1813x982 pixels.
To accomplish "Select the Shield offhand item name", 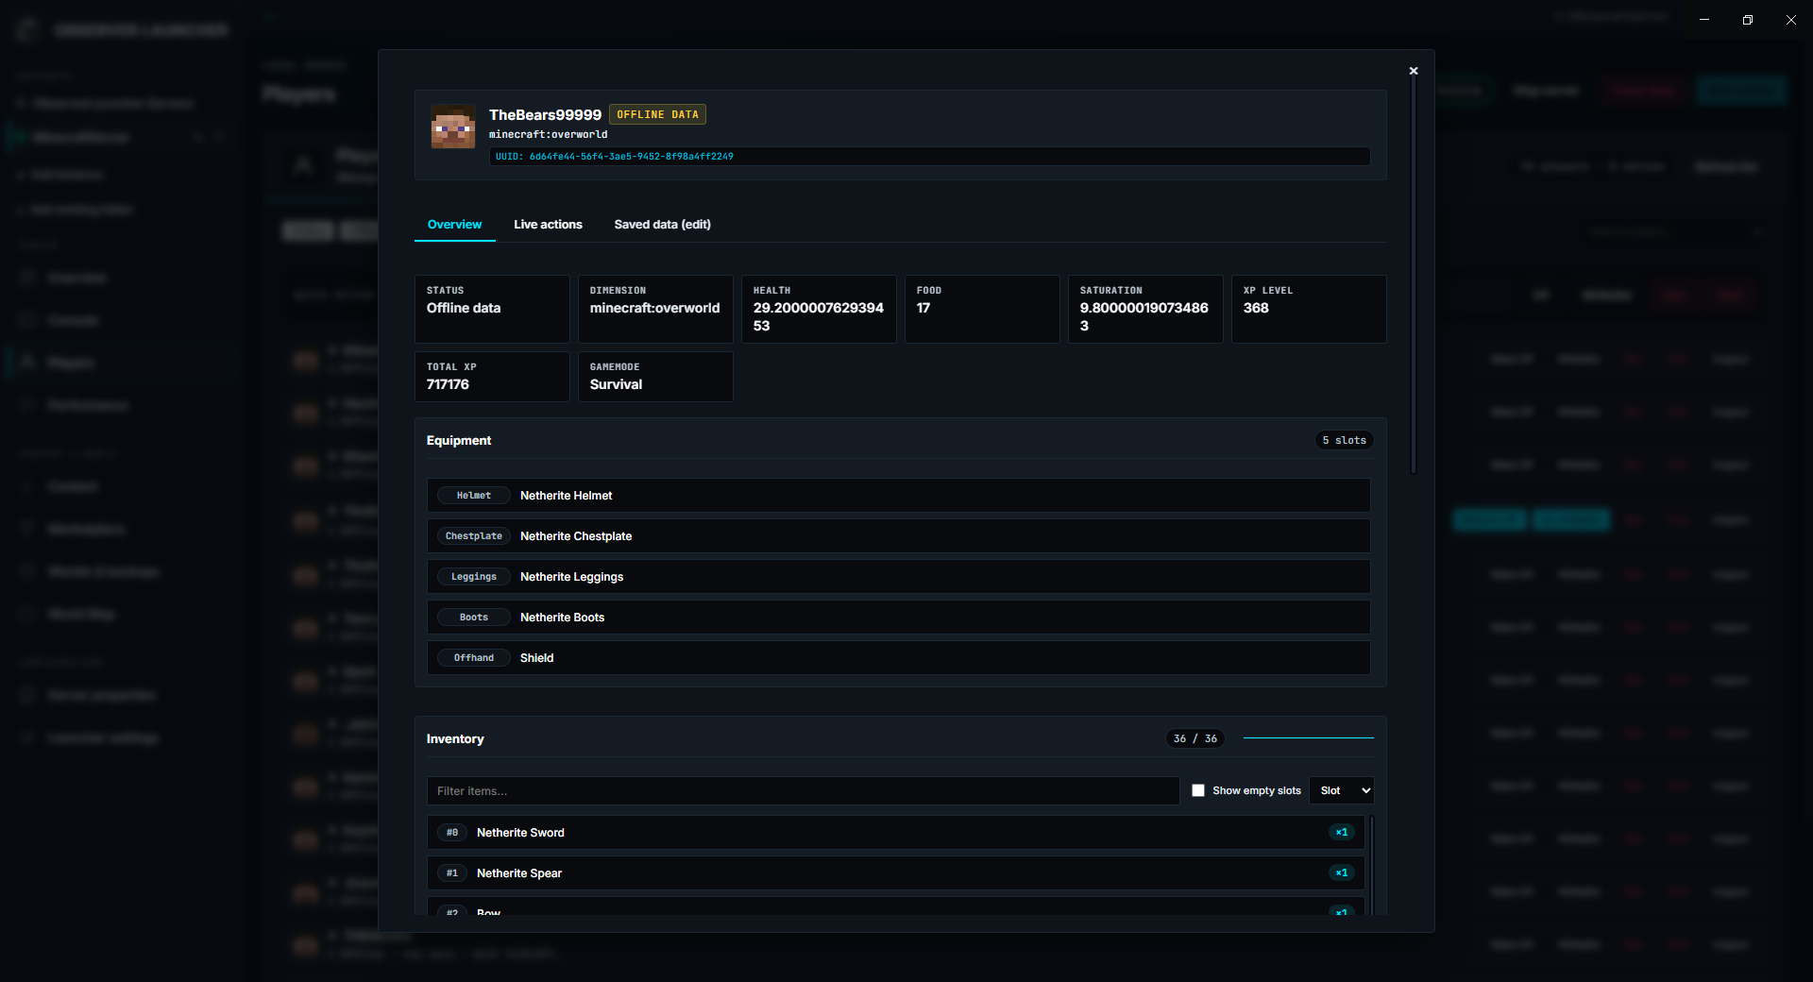I will (536, 658).
